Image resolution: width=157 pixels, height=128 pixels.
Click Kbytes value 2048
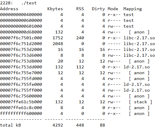point(58,44)
